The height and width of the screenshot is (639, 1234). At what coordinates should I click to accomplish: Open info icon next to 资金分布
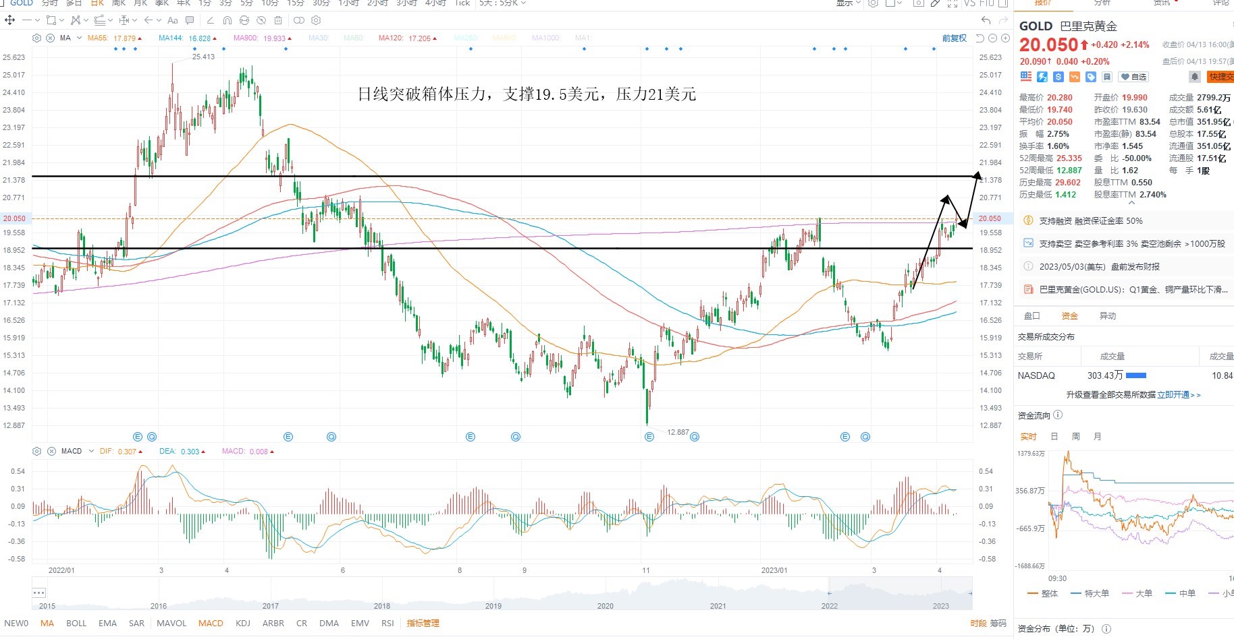[1106, 628]
